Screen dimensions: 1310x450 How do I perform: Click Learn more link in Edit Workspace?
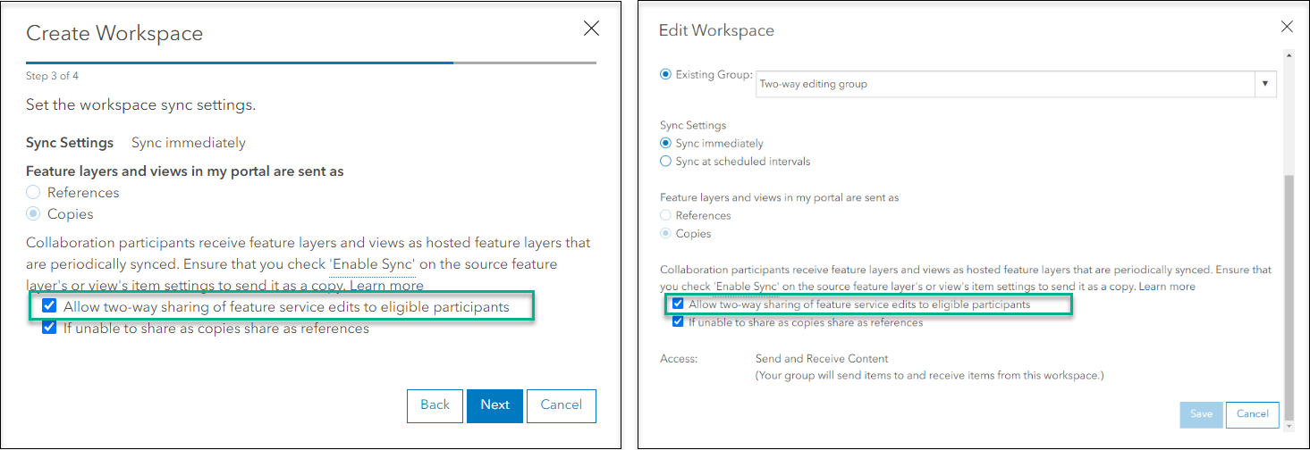point(1167,287)
